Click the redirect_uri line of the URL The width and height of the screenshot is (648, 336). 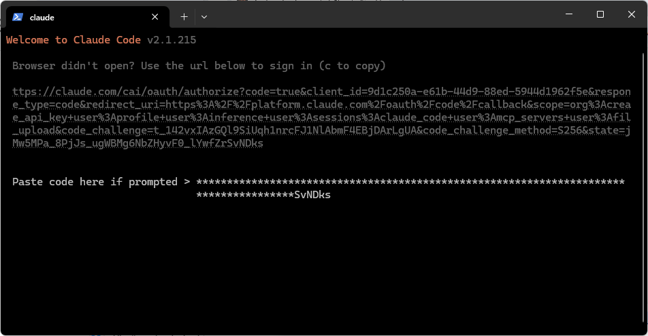(321, 105)
